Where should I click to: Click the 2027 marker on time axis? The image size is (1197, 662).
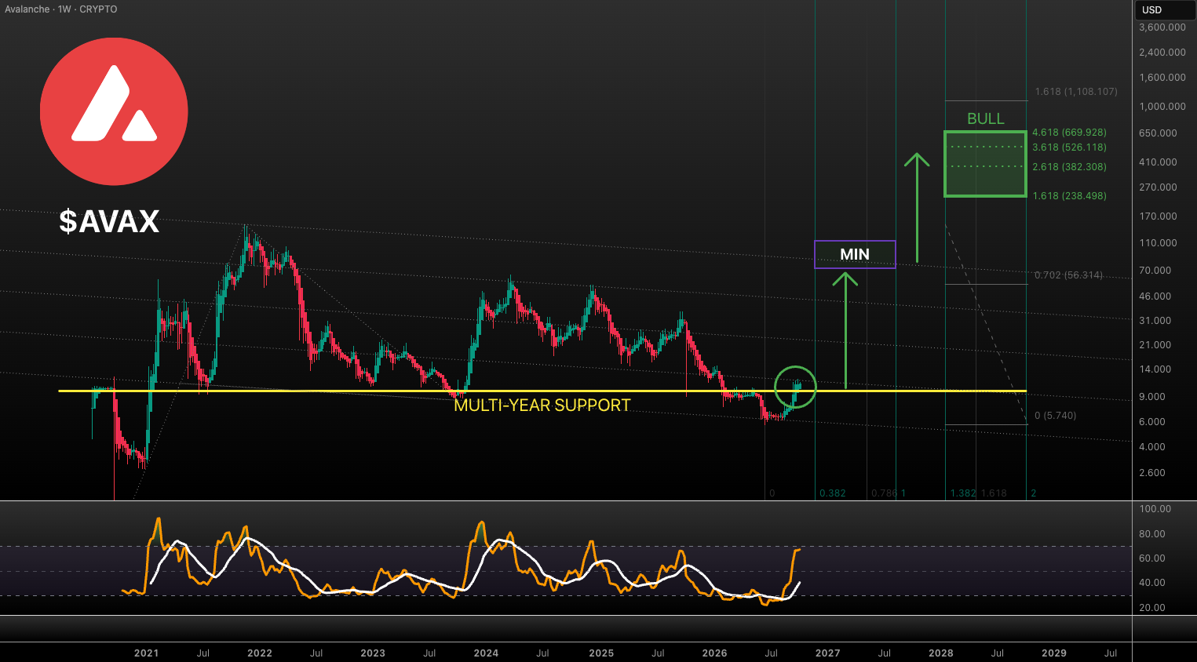point(827,653)
